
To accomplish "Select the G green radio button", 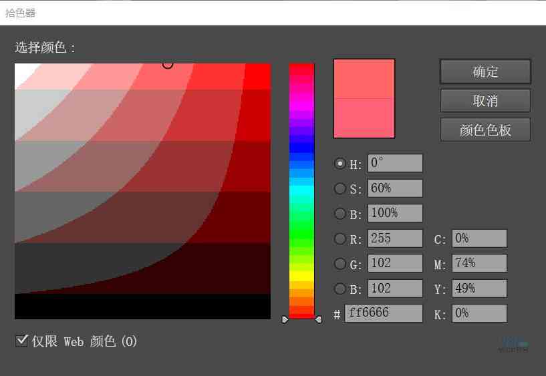I will click(x=340, y=264).
